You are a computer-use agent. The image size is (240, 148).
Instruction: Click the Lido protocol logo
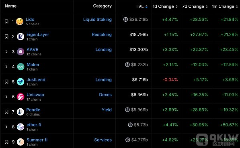(x=20, y=22)
